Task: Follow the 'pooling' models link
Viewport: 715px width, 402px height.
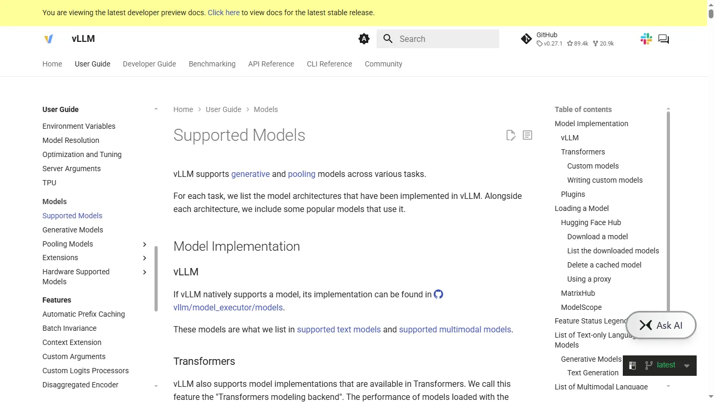Action: coord(302,174)
